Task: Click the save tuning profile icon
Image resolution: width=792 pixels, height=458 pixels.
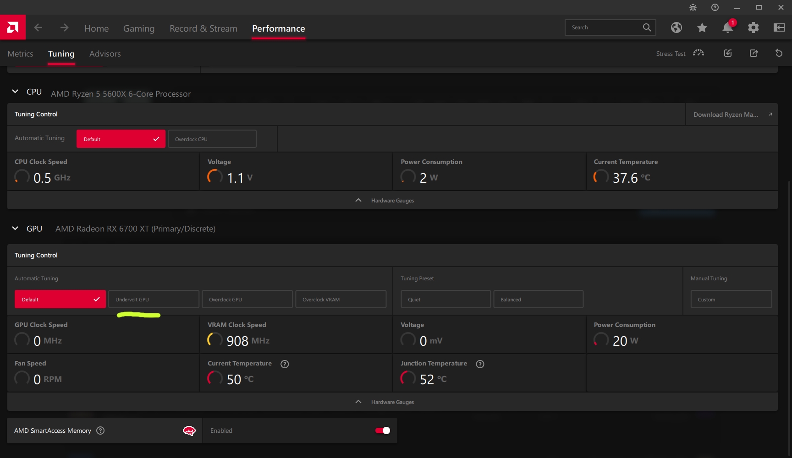Action: coord(753,53)
